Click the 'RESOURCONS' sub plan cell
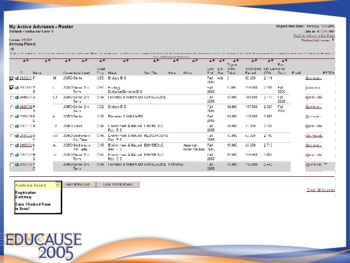350x263 pixels. (x=156, y=135)
